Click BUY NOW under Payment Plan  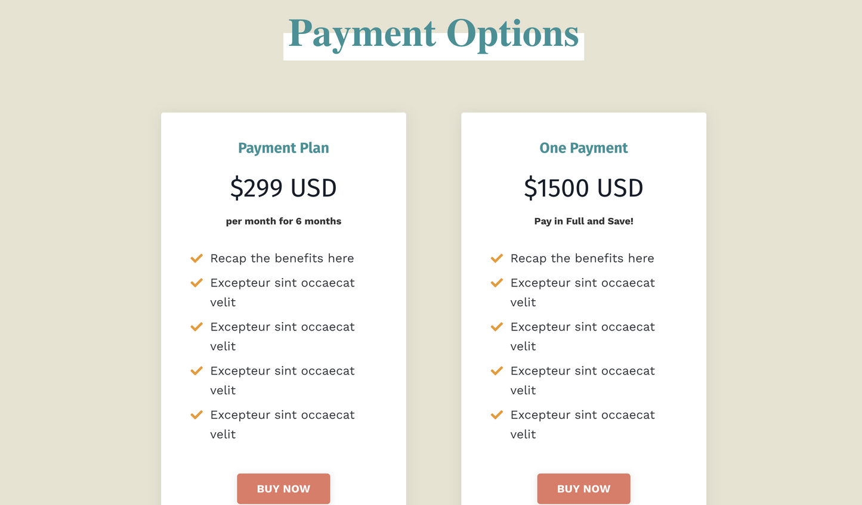pyautogui.click(x=283, y=488)
